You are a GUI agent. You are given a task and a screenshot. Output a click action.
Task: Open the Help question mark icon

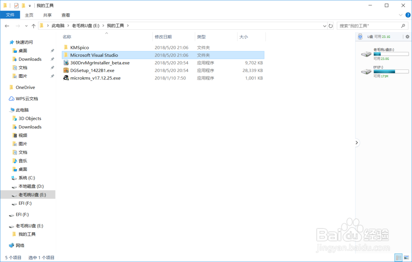click(408, 15)
